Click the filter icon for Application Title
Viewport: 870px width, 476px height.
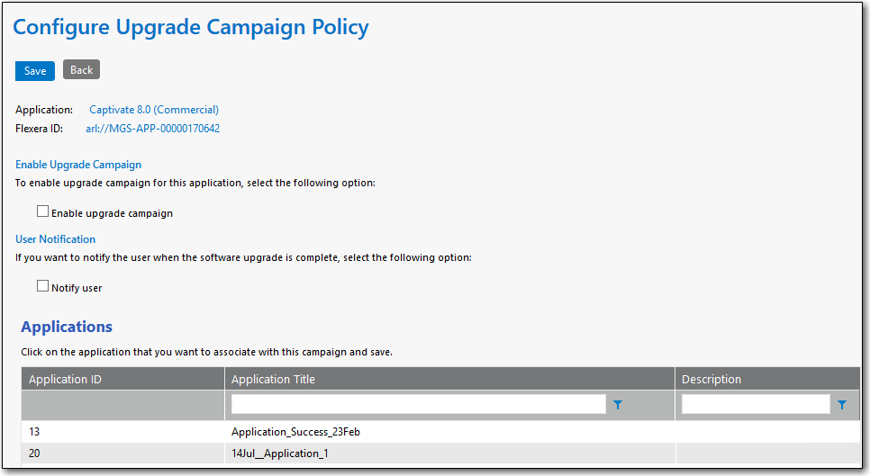618,405
